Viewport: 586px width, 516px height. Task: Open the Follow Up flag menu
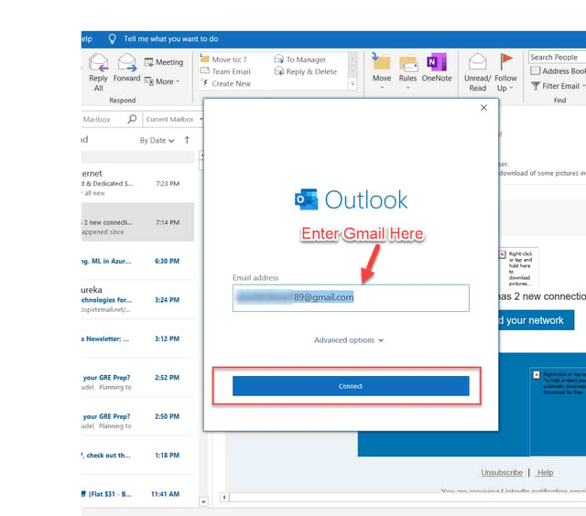click(x=505, y=72)
